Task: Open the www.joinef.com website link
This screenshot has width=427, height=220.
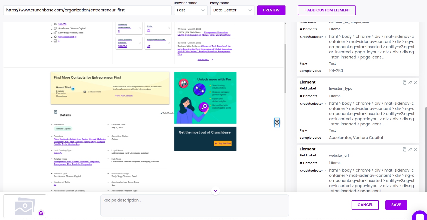Action: [66, 37]
